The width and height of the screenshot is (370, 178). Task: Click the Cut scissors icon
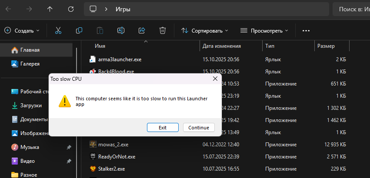click(58, 30)
